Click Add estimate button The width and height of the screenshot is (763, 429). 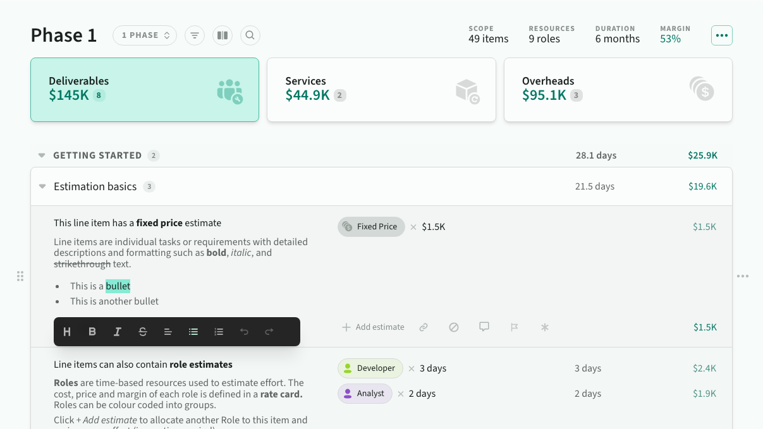click(x=373, y=327)
